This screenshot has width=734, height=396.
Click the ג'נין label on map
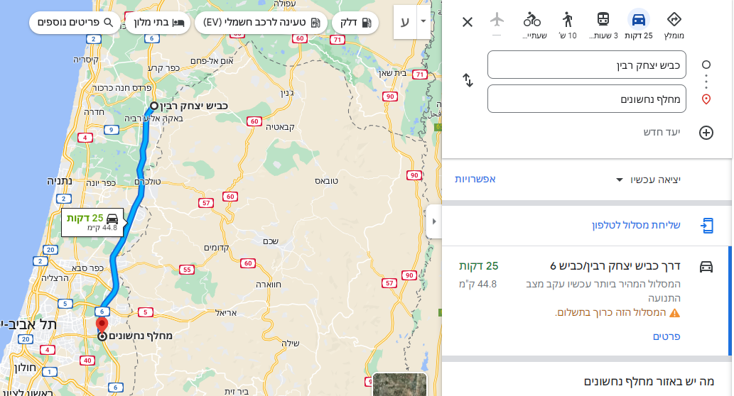click(x=287, y=92)
